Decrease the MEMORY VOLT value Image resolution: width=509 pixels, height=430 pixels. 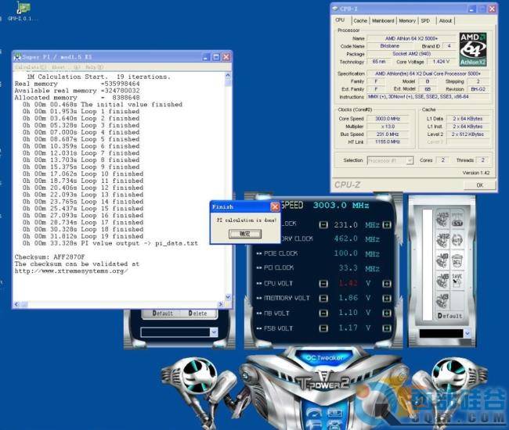coord(323,298)
